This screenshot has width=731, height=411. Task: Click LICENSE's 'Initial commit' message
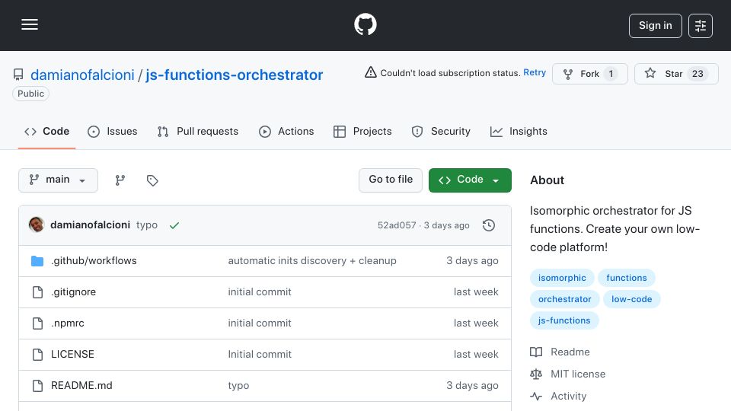coord(259,354)
